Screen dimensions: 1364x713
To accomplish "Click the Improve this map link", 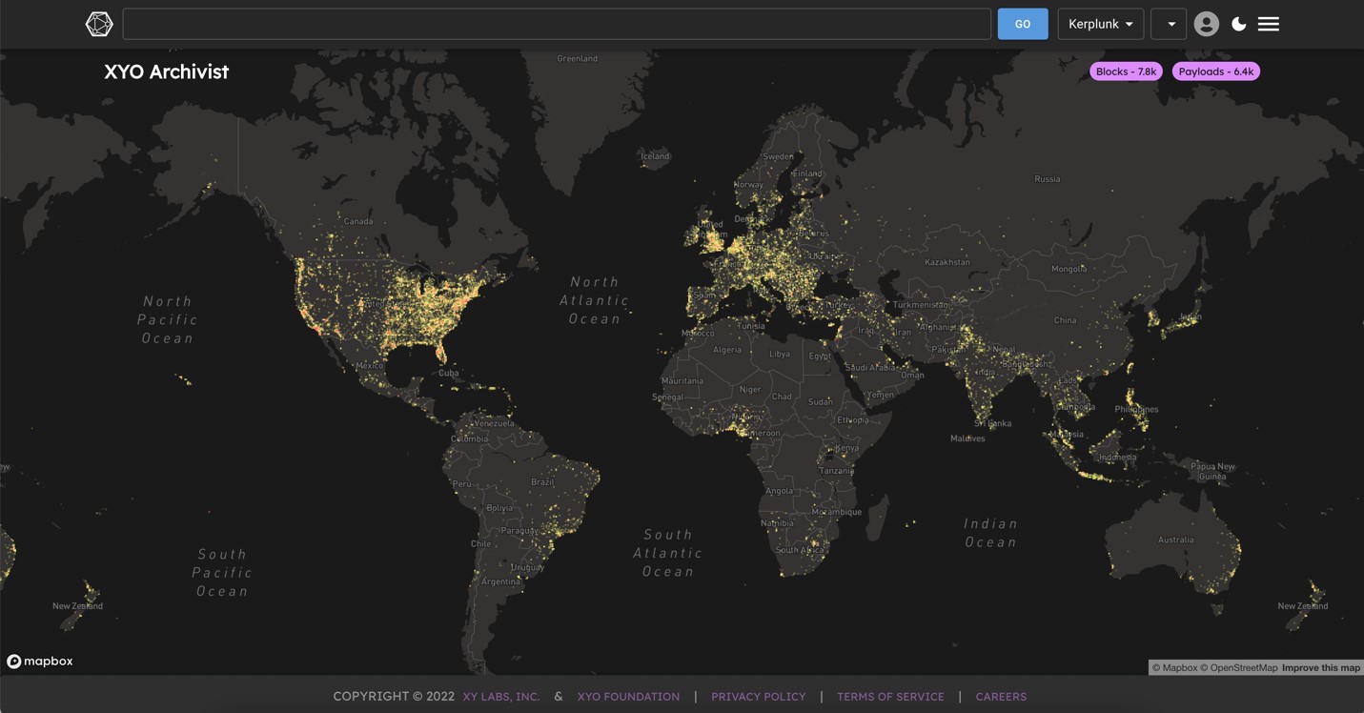I will point(1320,668).
